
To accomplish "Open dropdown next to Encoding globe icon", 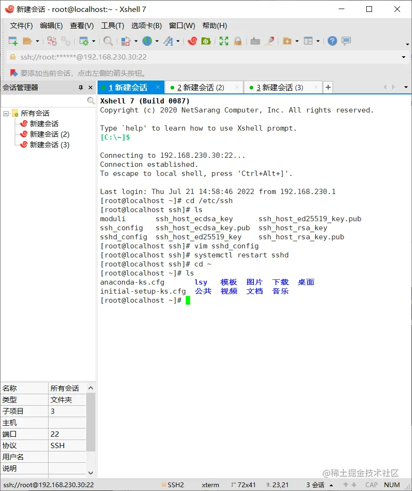I will [x=157, y=41].
